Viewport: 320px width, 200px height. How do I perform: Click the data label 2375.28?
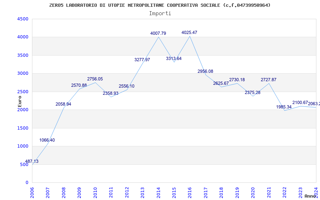click(x=253, y=93)
